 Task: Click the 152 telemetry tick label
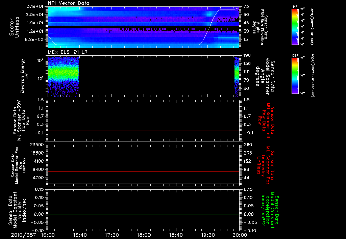(247, 161)
